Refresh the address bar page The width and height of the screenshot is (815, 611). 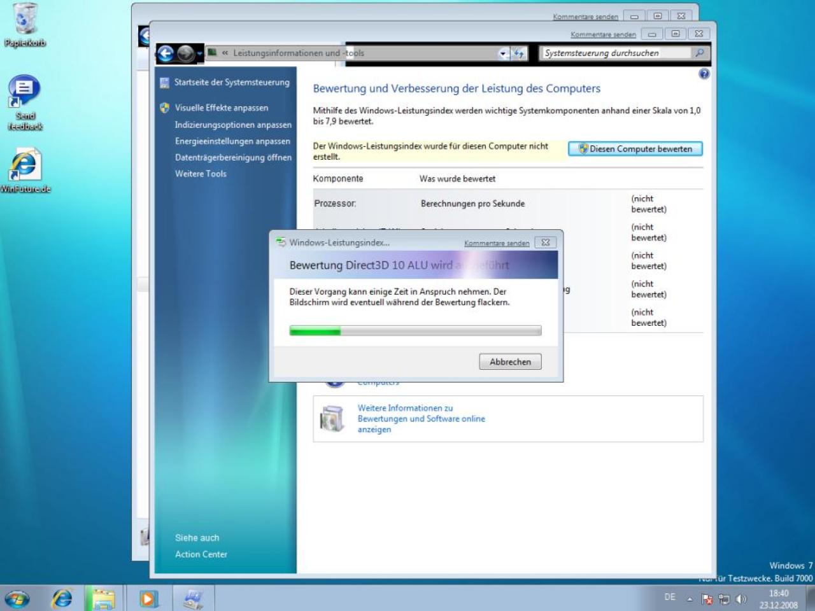(x=519, y=53)
